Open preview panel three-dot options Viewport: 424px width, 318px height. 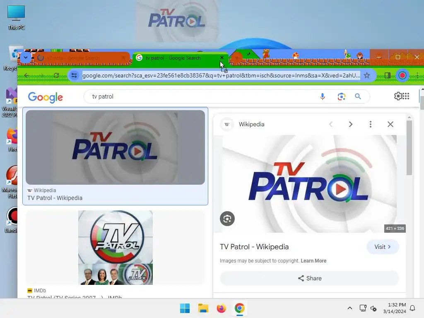click(x=371, y=124)
